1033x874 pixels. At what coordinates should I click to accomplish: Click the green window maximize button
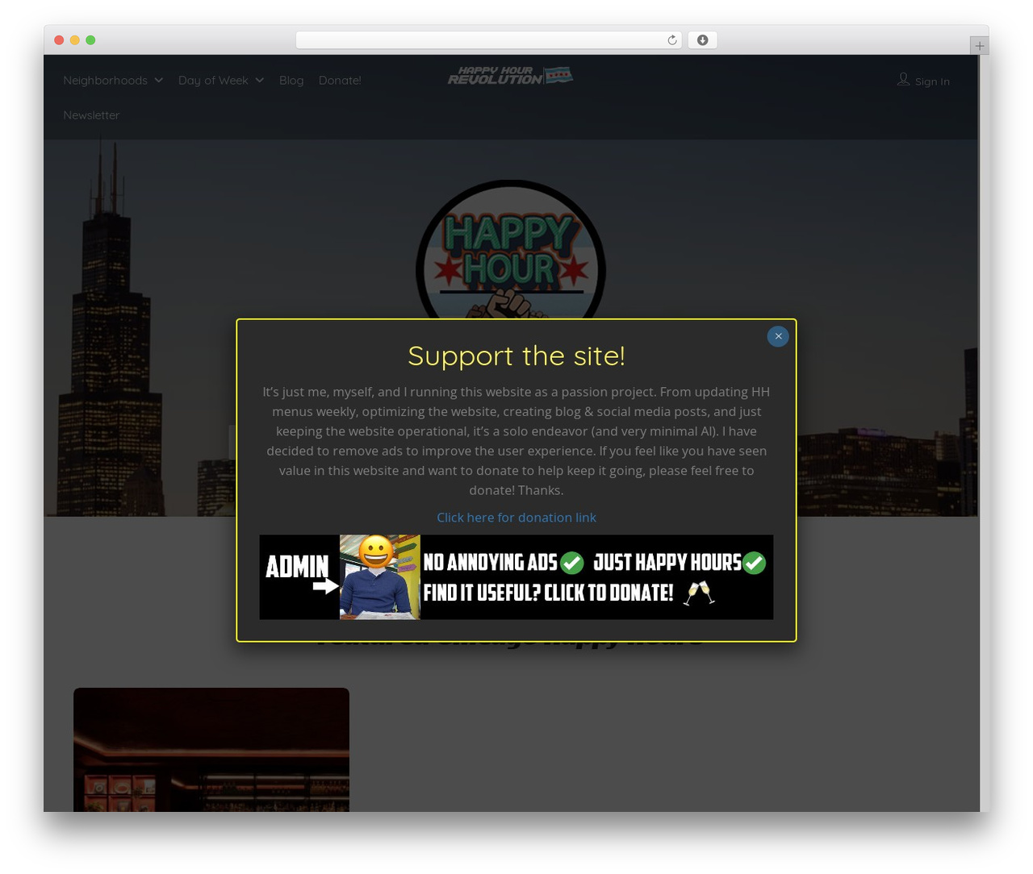point(90,40)
